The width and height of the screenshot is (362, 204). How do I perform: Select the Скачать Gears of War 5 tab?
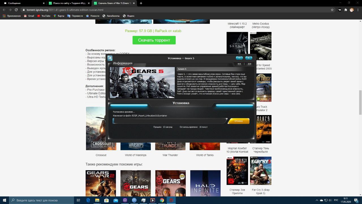(x=113, y=3)
